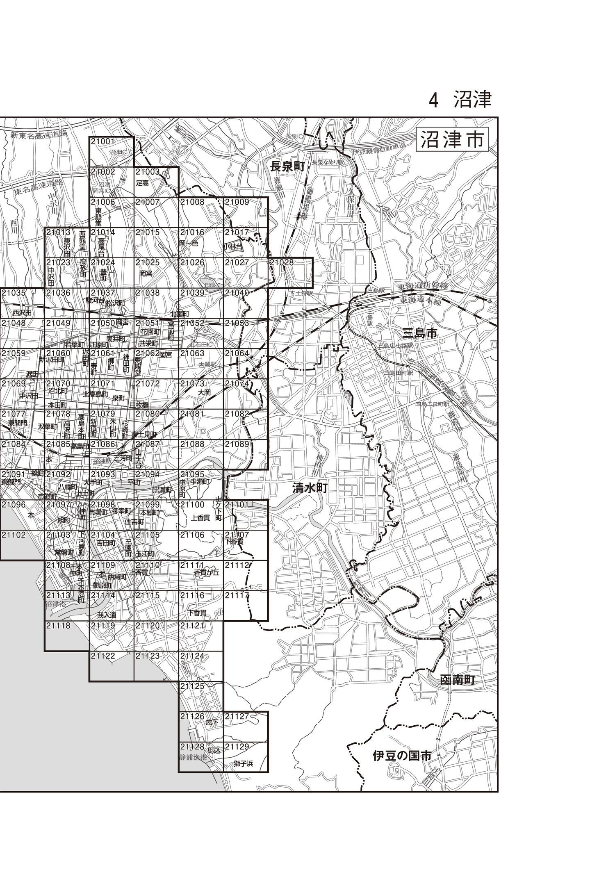Click grid cell number 21127

tap(237, 716)
